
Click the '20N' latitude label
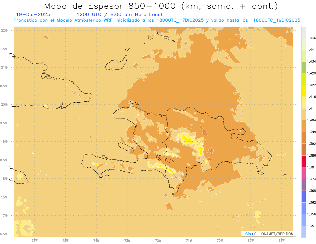4,104
